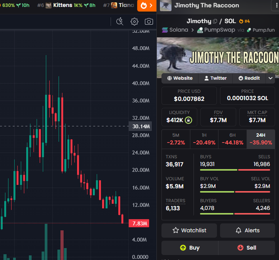Image resolution: width=279 pixels, height=260 pixels.
Task: Click the FDV $7.7M box
Action: (218, 117)
